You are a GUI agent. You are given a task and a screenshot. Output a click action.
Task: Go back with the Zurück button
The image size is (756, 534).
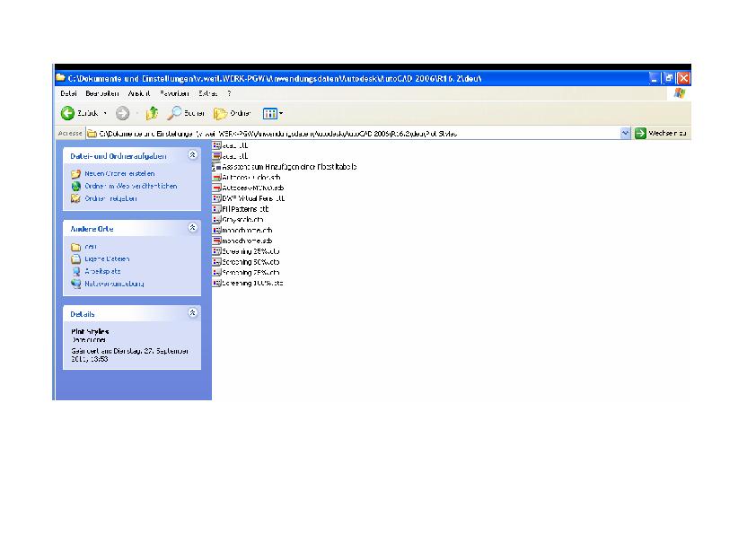pos(79,113)
